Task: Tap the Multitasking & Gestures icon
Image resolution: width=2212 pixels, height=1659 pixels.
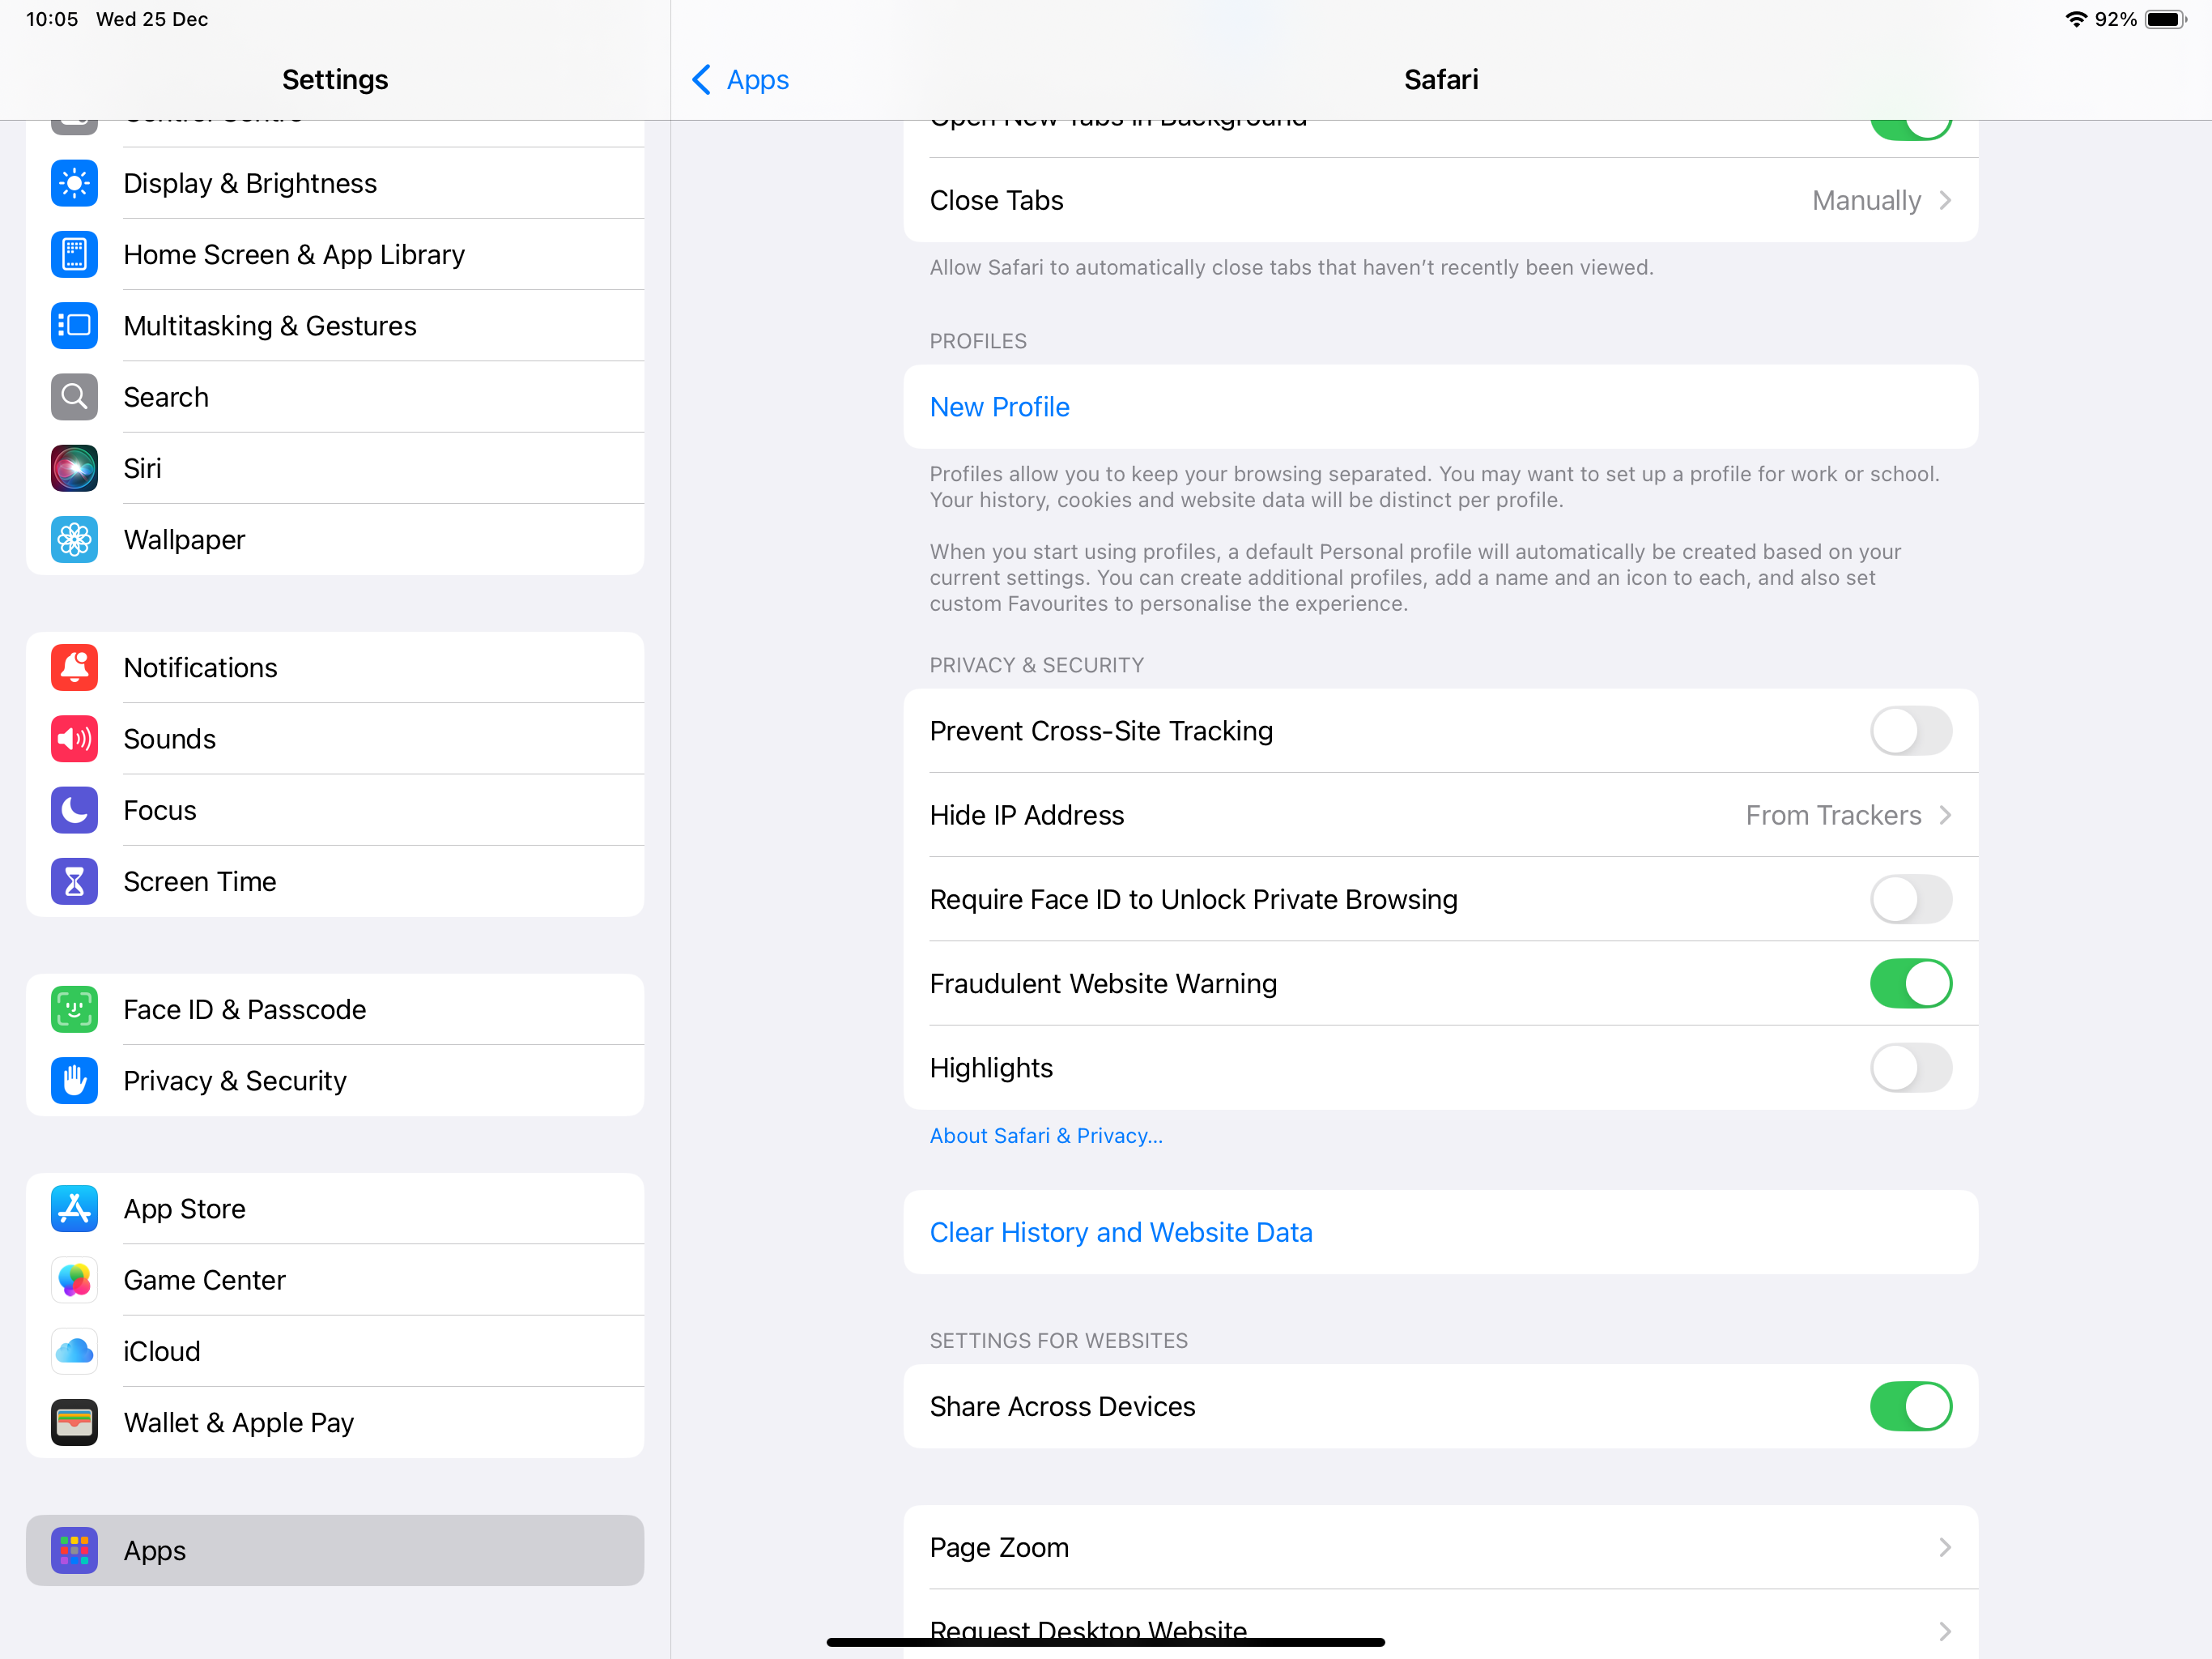Action: pyautogui.click(x=74, y=325)
